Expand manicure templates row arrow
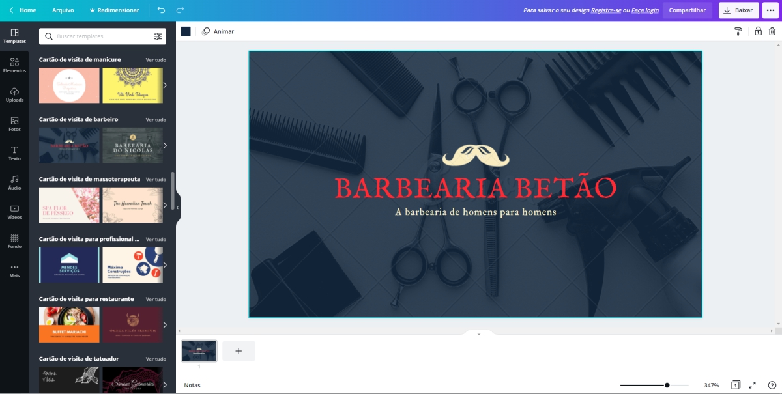This screenshot has height=394, width=782. 165,85
